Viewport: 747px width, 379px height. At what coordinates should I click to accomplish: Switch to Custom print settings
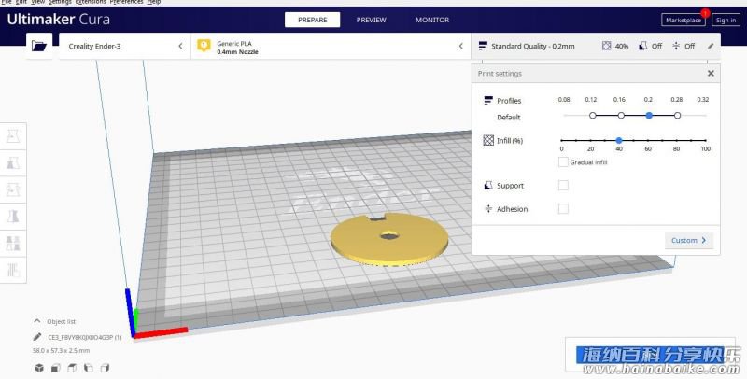689,241
